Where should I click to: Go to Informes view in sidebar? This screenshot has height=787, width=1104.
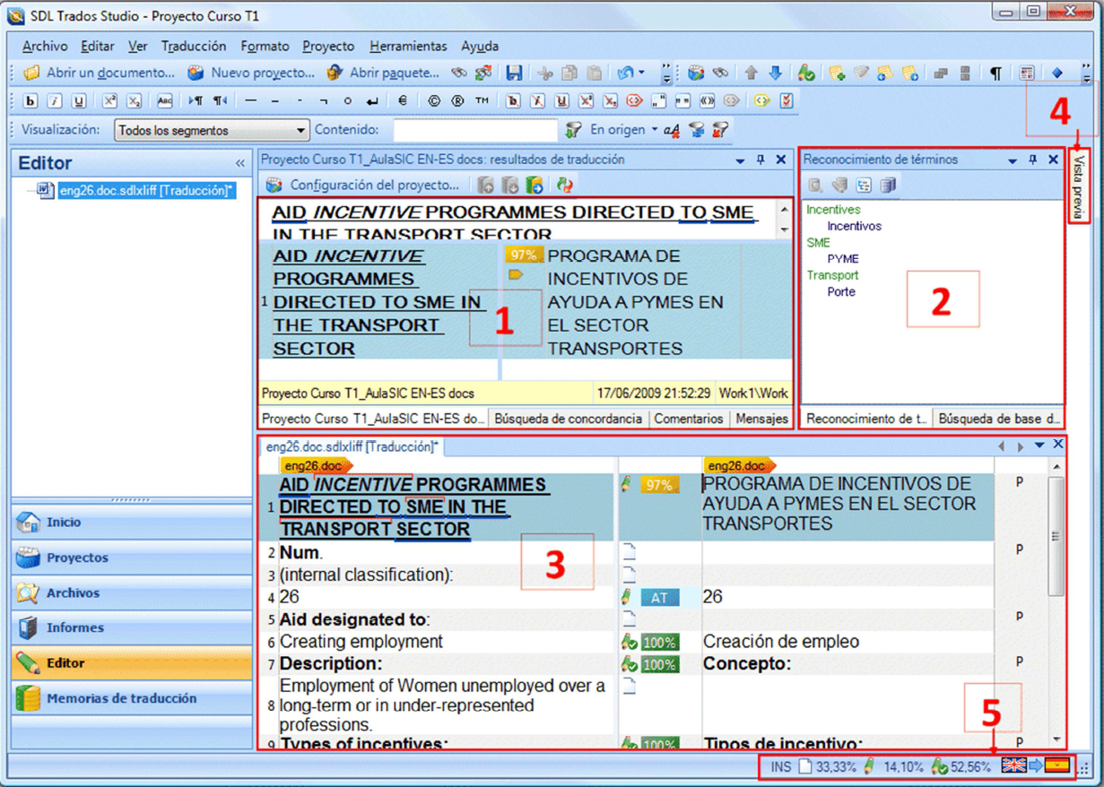(x=132, y=627)
